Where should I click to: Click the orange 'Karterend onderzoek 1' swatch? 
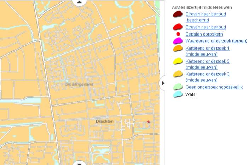tap(178, 48)
